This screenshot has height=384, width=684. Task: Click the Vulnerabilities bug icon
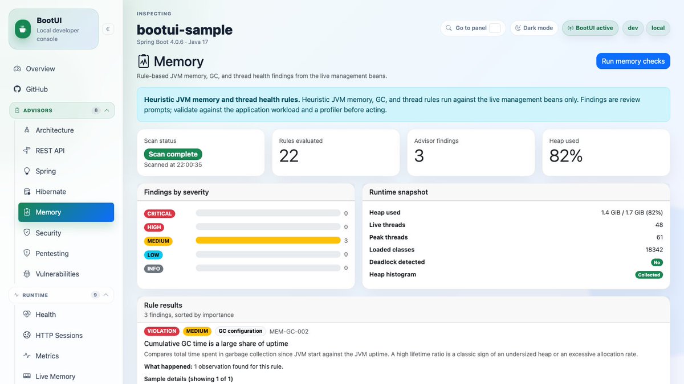[x=27, y=274]
